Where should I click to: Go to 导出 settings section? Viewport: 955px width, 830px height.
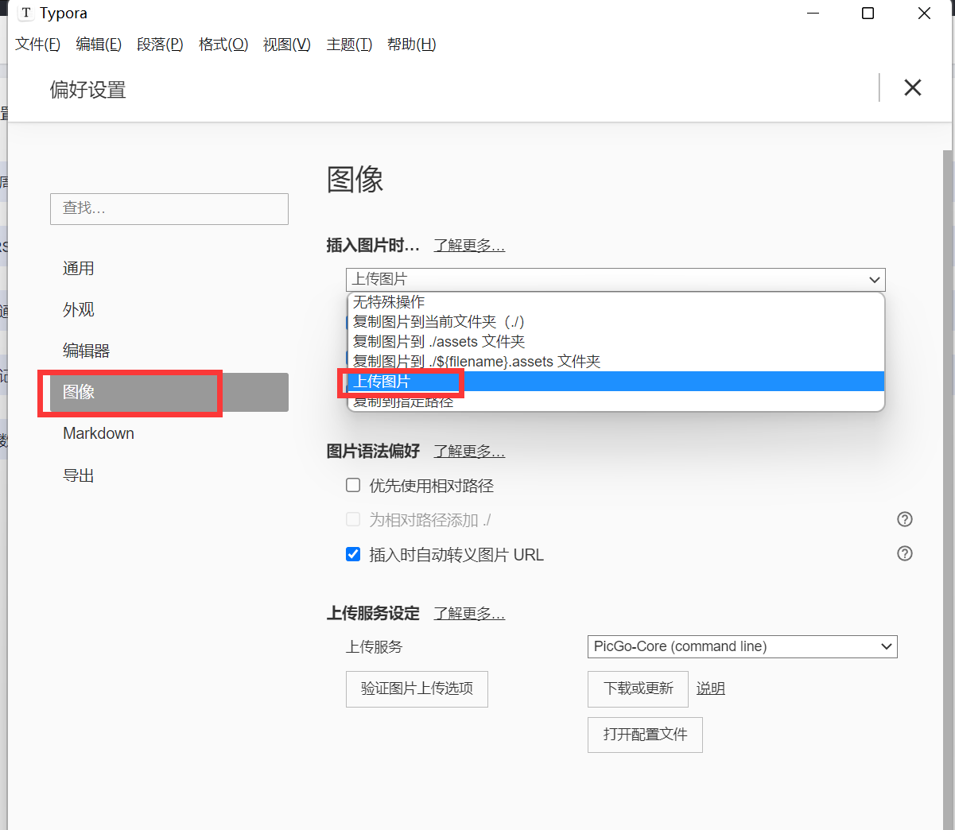(169, 475)
